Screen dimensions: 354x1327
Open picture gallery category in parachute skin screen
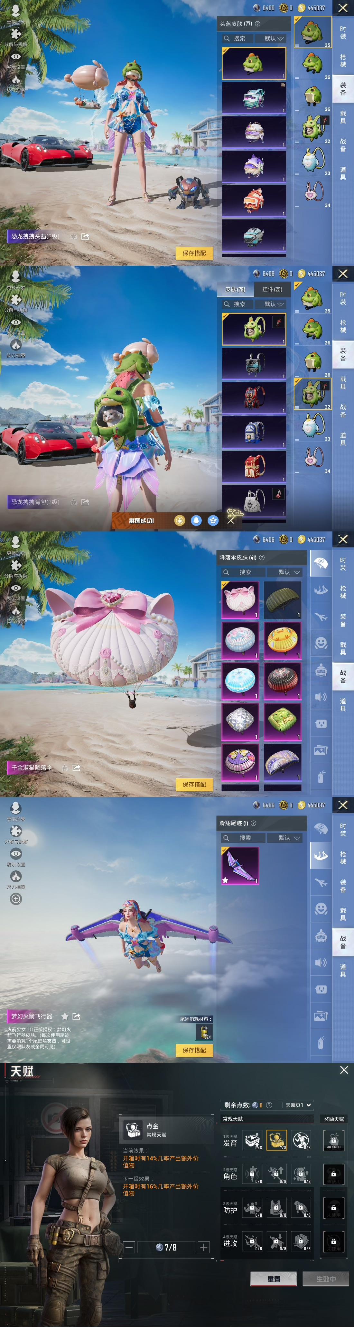(321, 750)
